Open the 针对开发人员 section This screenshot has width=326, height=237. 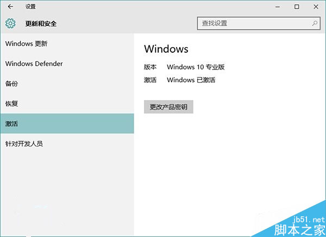click(x=67, y=144)
